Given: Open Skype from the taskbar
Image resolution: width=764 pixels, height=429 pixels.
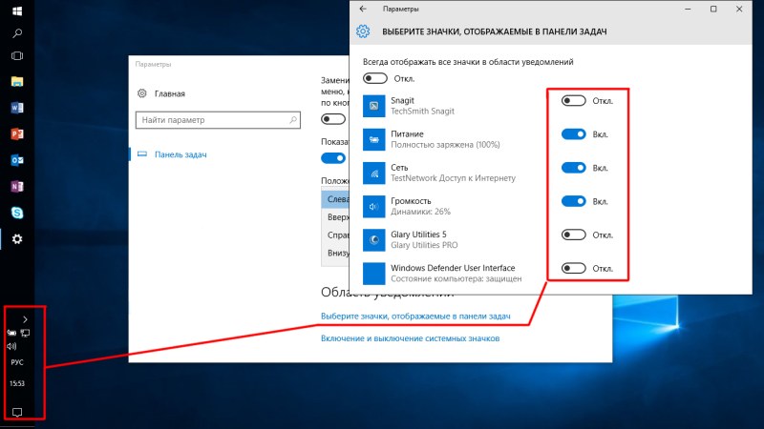Looking at the screenshot, I should point(17,212).
